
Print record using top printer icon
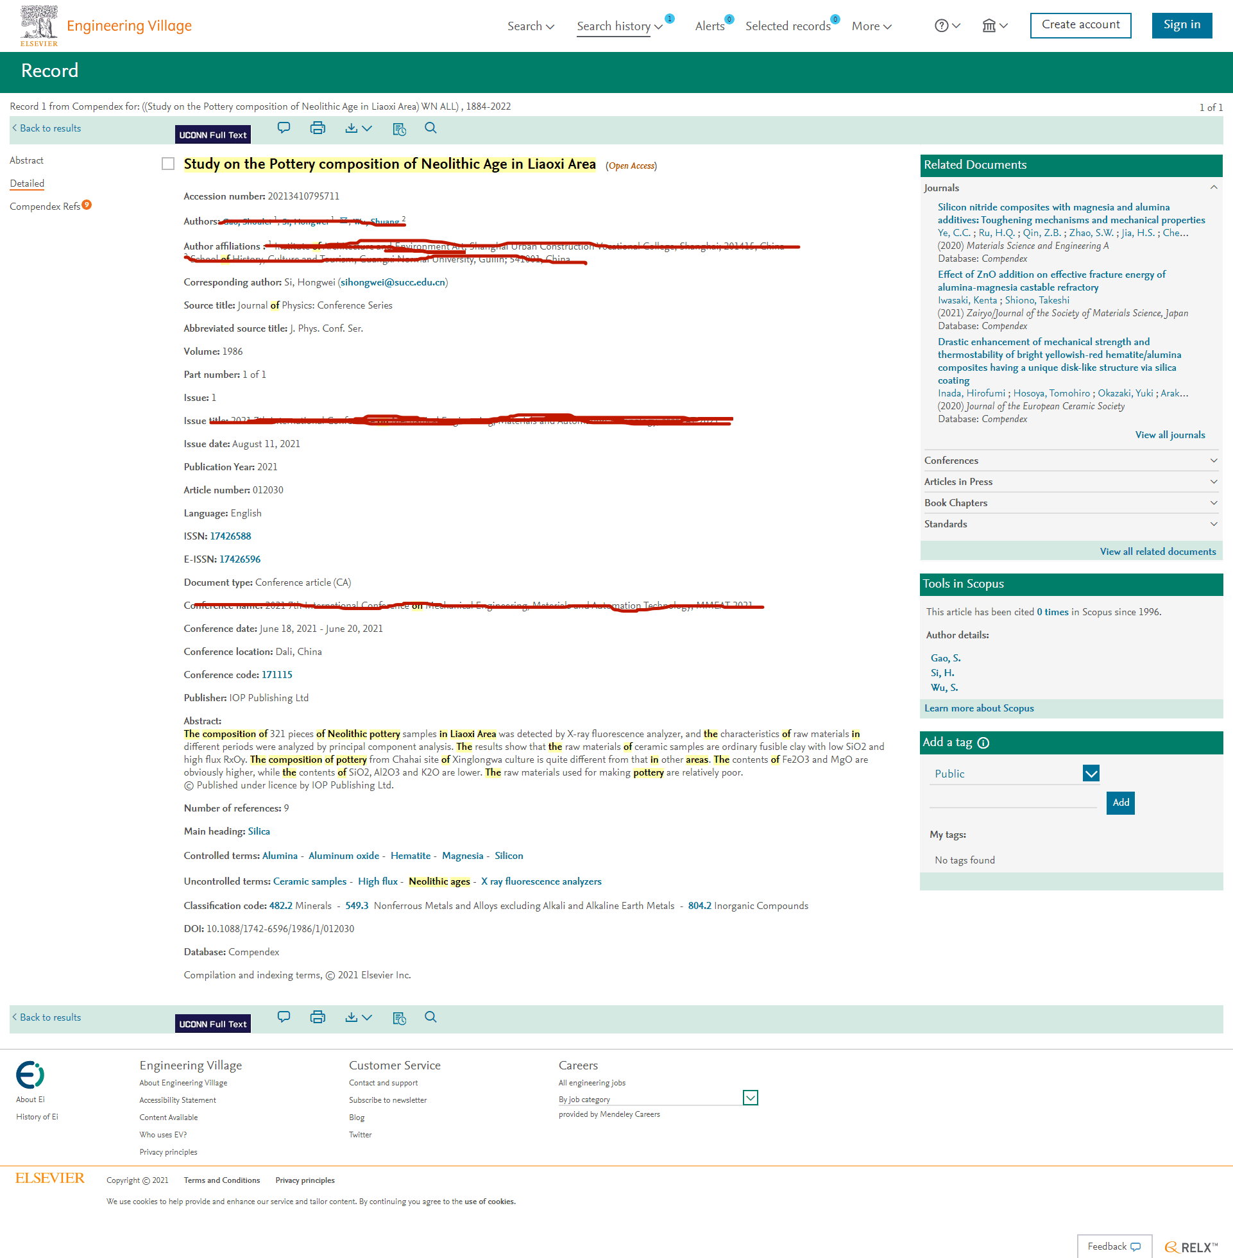point(318,128)
